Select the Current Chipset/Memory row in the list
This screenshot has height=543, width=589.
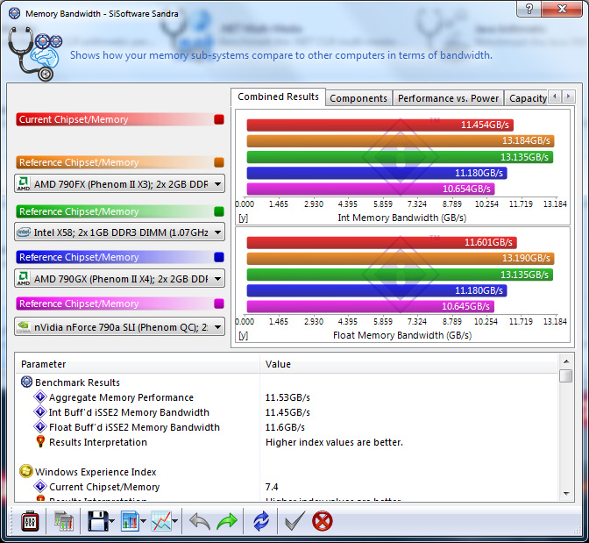[x=287, y=487]
